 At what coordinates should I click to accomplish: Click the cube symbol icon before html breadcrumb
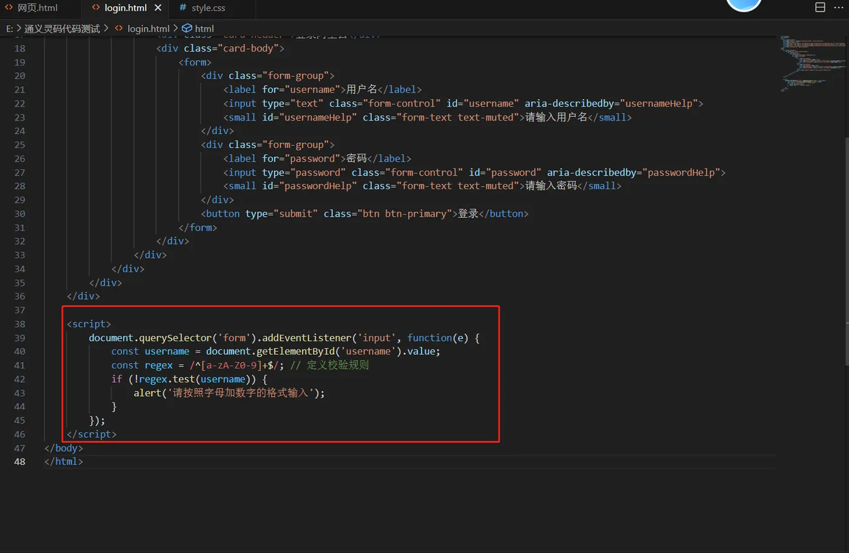click(187, 28)
